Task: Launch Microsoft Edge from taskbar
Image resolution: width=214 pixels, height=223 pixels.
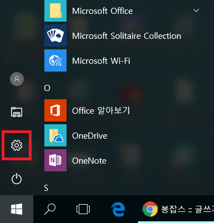Action: (x=118, y=209)
